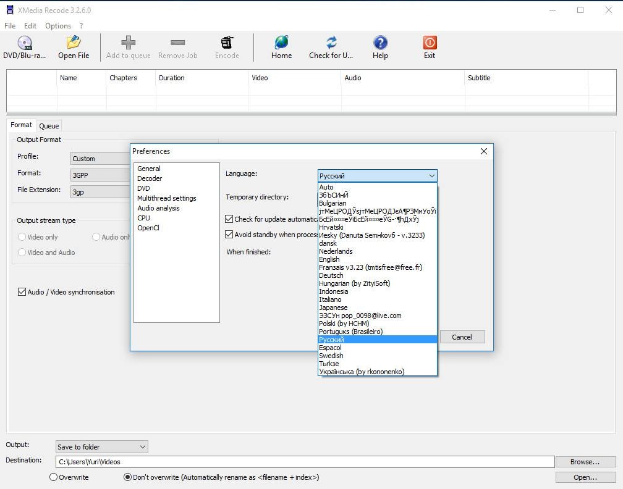Collapse the Language combo box arrow

coord(431,176)
